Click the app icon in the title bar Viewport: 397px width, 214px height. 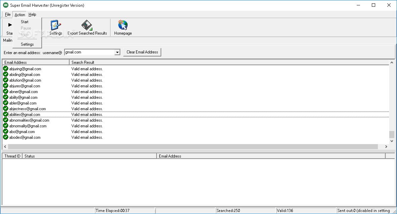[x=6, y=5]
